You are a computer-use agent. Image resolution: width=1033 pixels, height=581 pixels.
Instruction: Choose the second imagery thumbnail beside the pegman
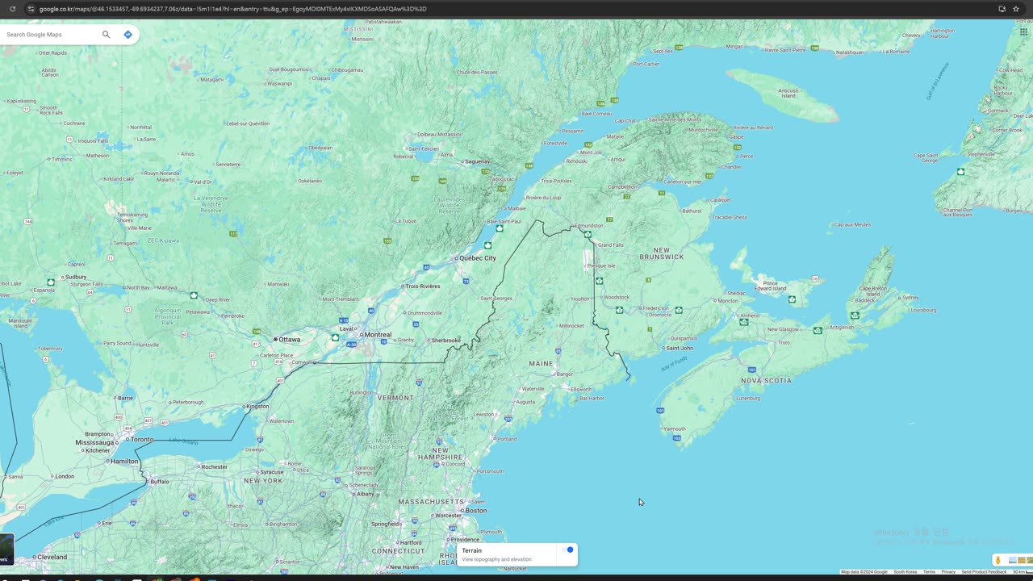(x=1023, y=560)
